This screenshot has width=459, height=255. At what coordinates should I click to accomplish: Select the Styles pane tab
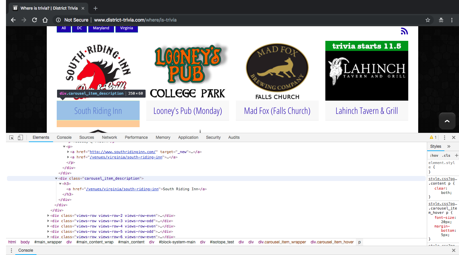pos(435,146)
